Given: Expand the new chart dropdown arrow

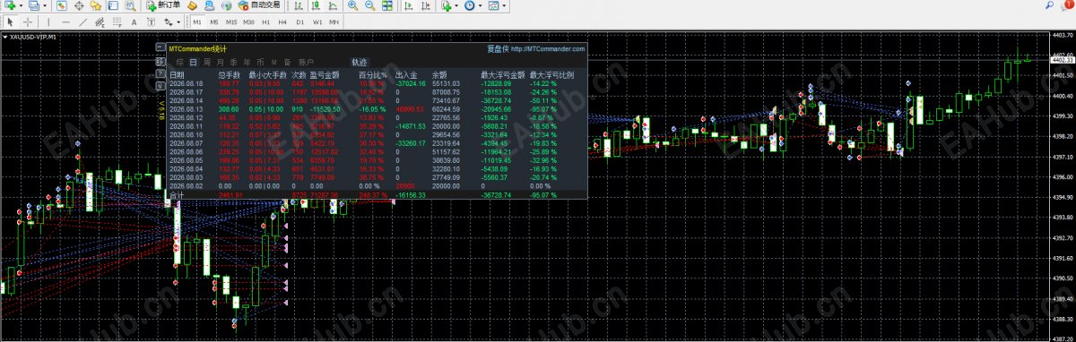Looking at the screenshot, I should point(22,6).
